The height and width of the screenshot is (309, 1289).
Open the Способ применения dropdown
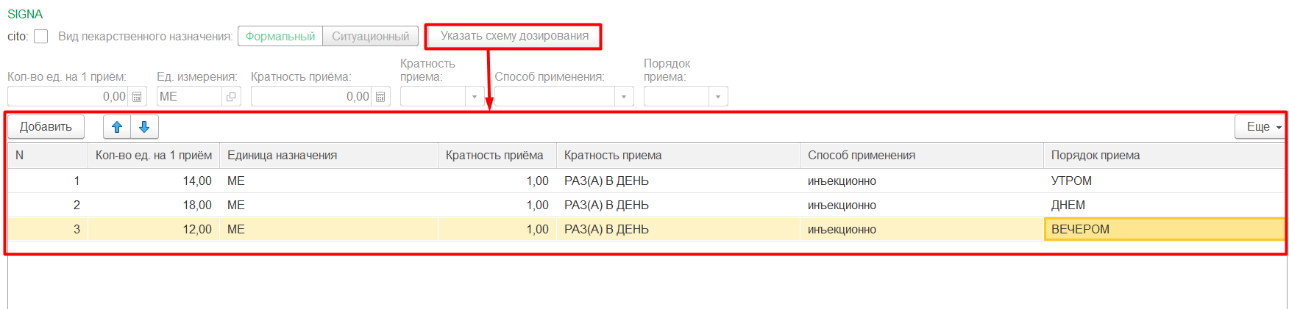click(x=624, y=97)
